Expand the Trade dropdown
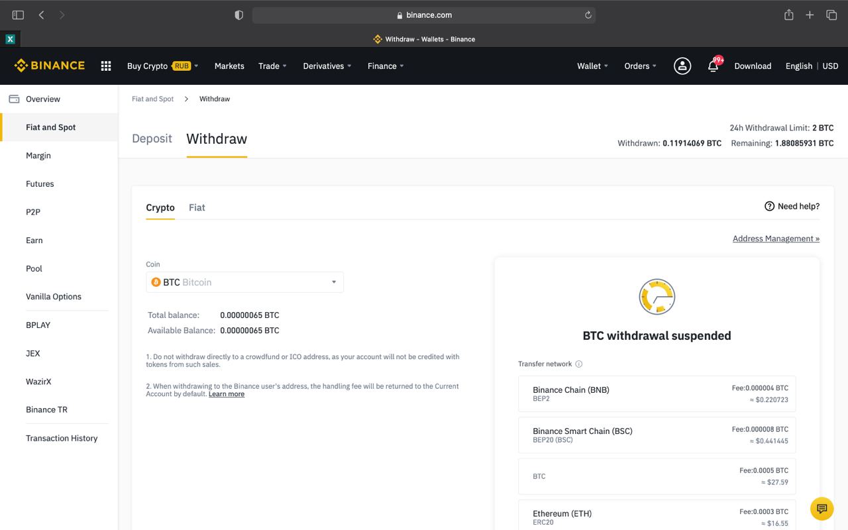This screenshot has width=848, height=530. (x=272, y=66)
